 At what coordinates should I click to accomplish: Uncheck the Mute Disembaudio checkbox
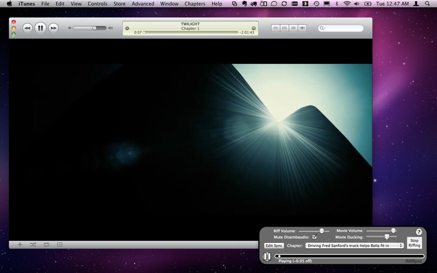click(315, 237)
